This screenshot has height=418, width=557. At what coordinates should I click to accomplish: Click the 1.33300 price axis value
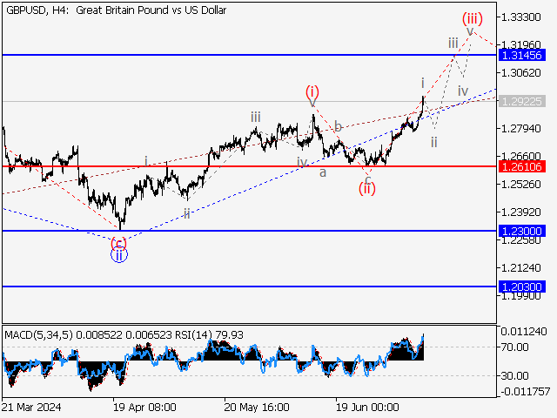pos(520,17)
